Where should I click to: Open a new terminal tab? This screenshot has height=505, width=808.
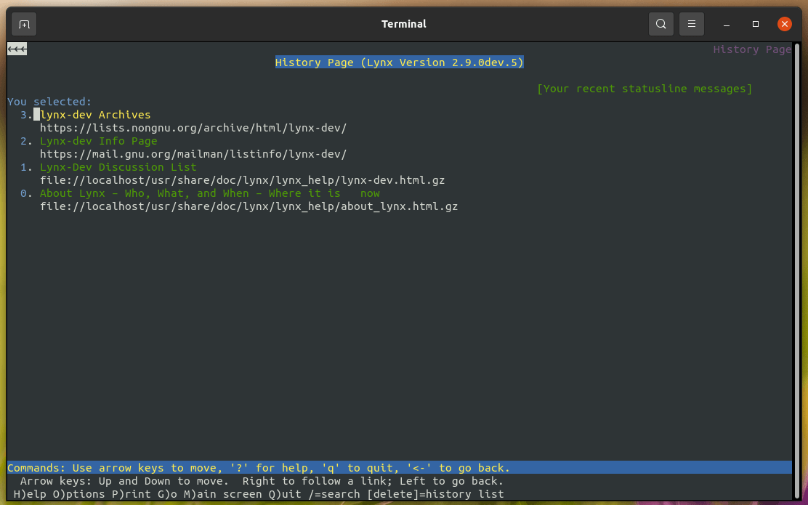click(x=23, y=23)
